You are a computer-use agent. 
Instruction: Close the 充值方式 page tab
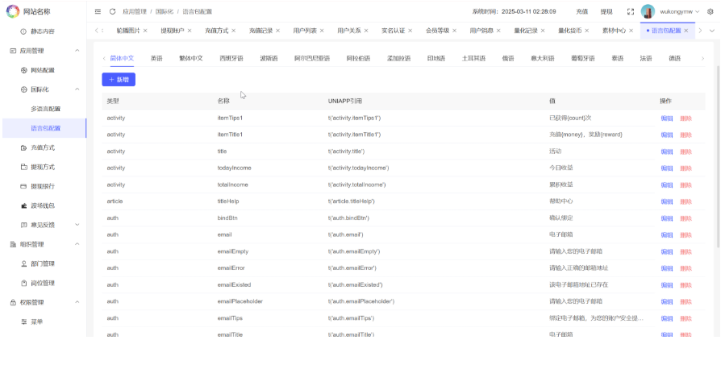[x=233, y=31]
